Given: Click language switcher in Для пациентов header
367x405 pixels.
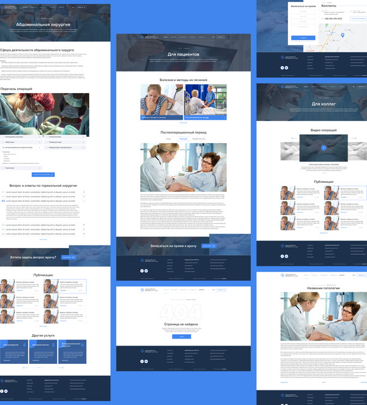Looking at the screenshot, I should [x=214, y=37].
